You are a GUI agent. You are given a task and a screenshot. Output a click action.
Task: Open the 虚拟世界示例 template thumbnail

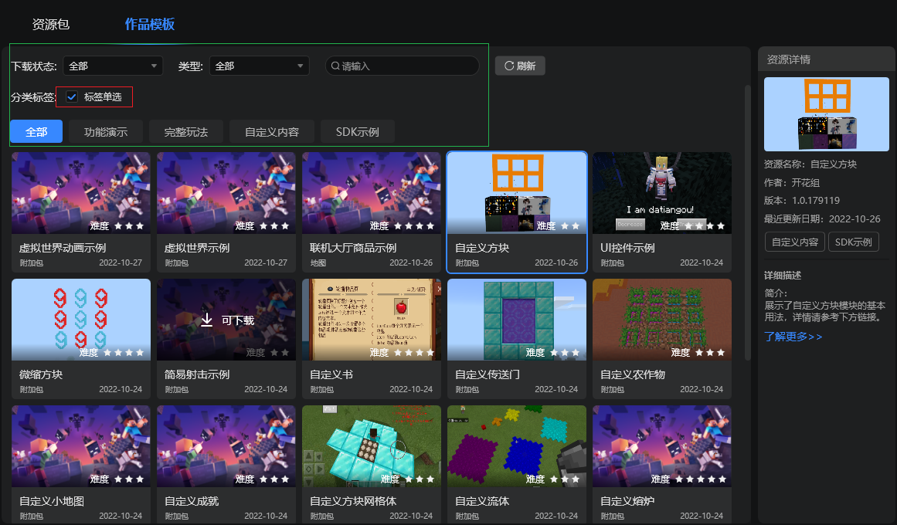(226, 193)
